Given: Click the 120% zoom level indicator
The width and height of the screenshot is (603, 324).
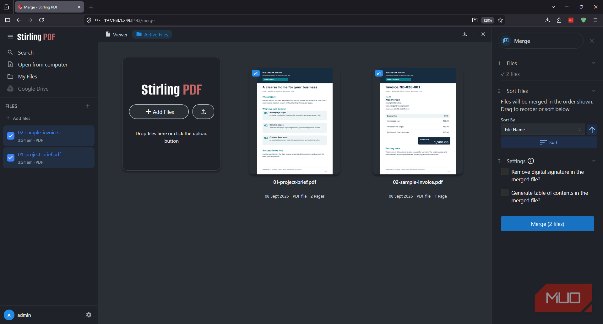Looking at the screenshot, I should [x=487, y=20].
